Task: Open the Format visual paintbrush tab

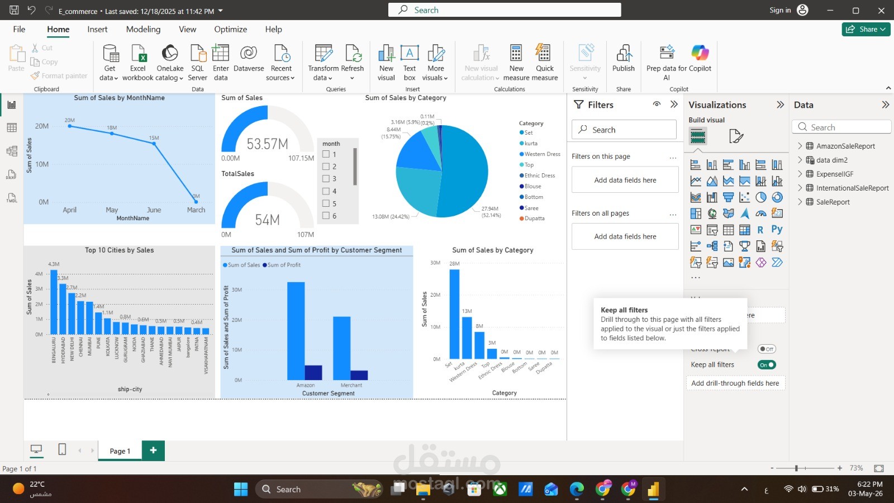Action: coord(736,136)
